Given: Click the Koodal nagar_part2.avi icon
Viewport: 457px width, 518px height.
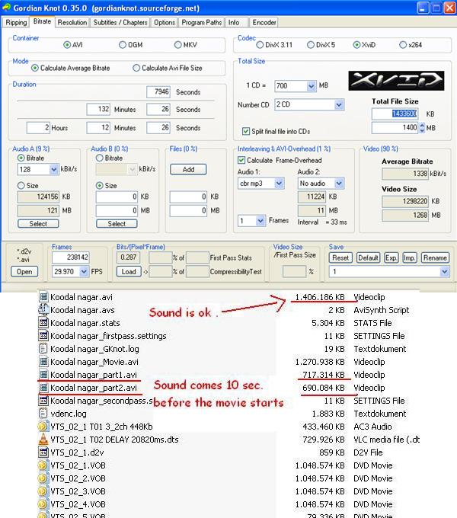Looking at the screenshot, I should coord(43,387).
